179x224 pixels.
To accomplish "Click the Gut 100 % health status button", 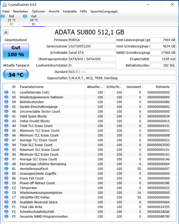I will (16, 52).
